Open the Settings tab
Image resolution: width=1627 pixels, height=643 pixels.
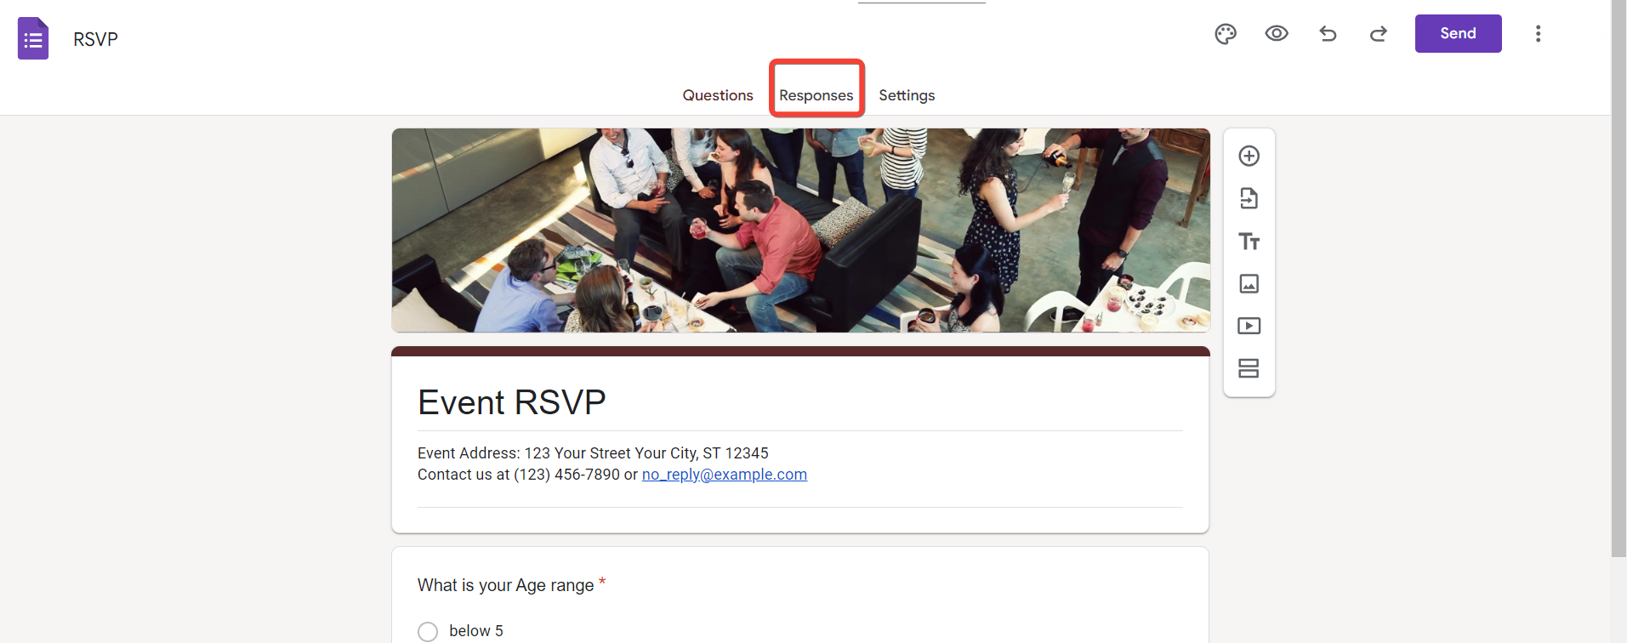(907, 95)
